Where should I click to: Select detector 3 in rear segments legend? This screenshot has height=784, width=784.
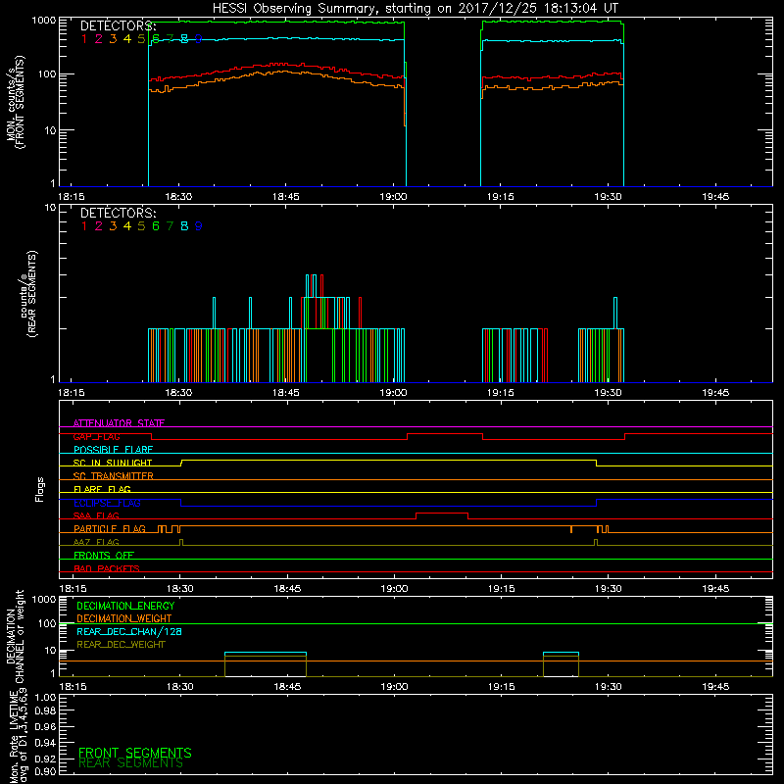click(x=113, y=226)
